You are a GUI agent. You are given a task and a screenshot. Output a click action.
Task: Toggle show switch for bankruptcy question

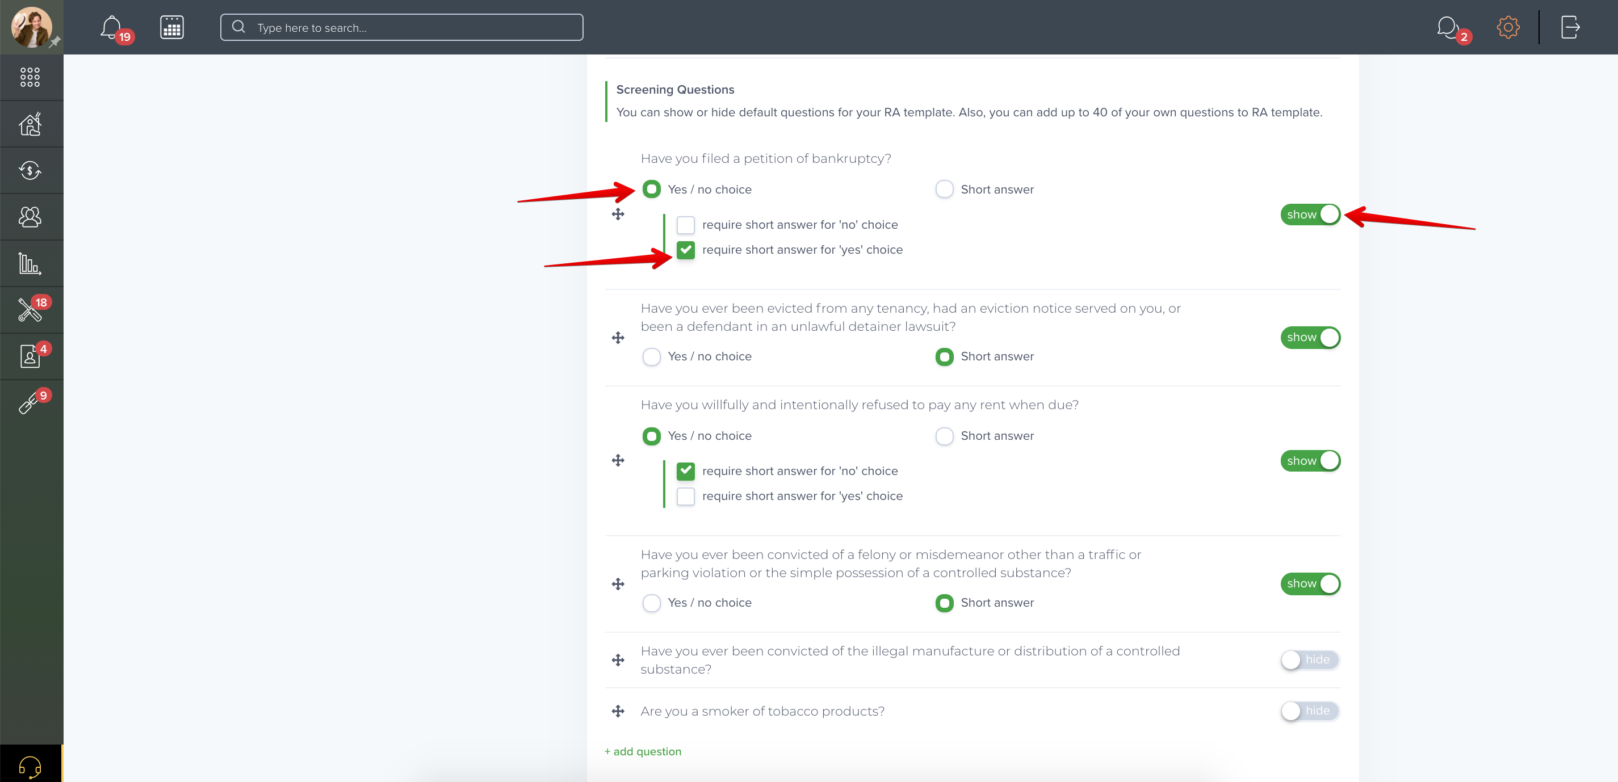(x=1310, y=214)
